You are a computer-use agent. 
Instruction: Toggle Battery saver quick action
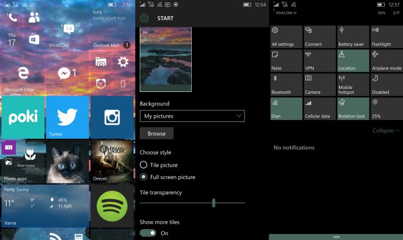click(x=353, y=37)
